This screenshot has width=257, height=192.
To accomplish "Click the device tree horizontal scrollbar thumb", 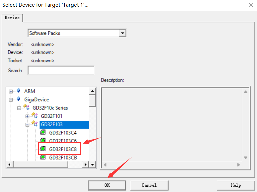I will click(x=41, y=164).
